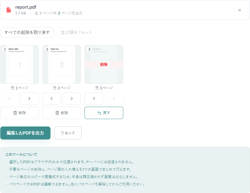Click page number badge 2
The image size is (250, 193).
tap(47, 49)
